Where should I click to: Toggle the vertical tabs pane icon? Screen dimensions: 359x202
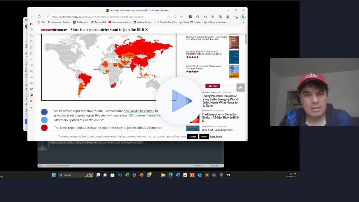click(x=31, y=24)
